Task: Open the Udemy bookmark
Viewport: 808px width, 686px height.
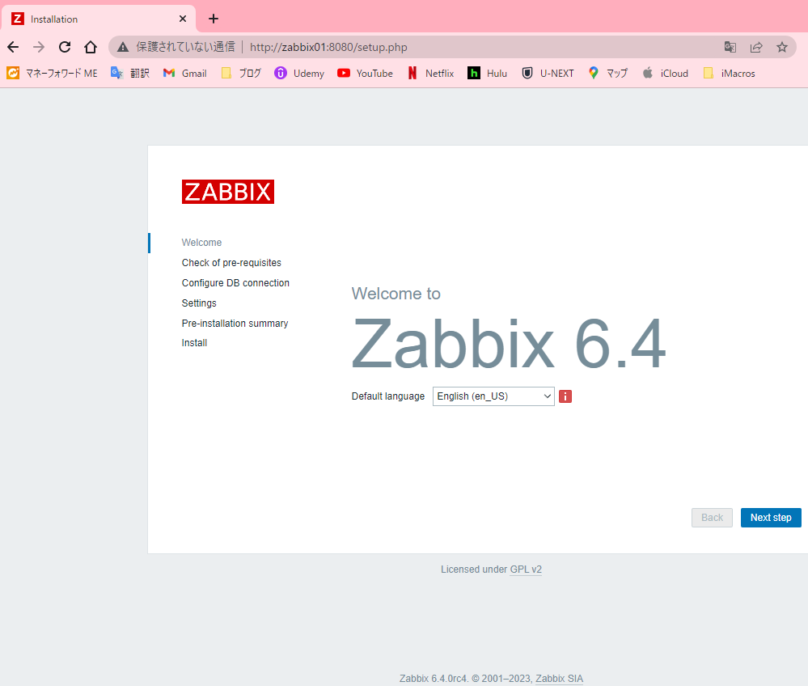Action: pyautogui.click(x=299, y=73)
